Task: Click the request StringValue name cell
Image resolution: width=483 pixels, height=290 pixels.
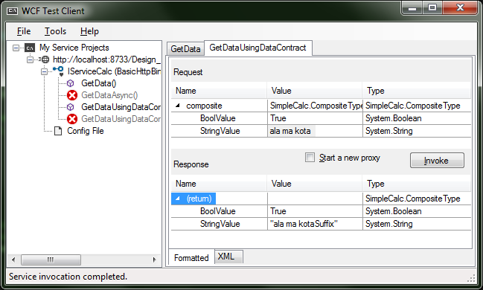Action: coord(220,131)
